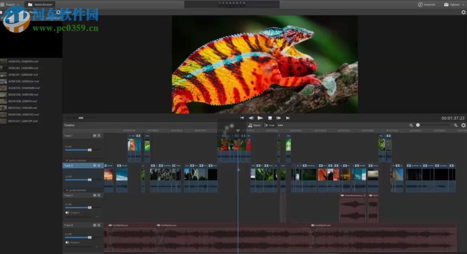Viewport: 467px width, 254px height.
Task: Stop playback
Action: 270,118
